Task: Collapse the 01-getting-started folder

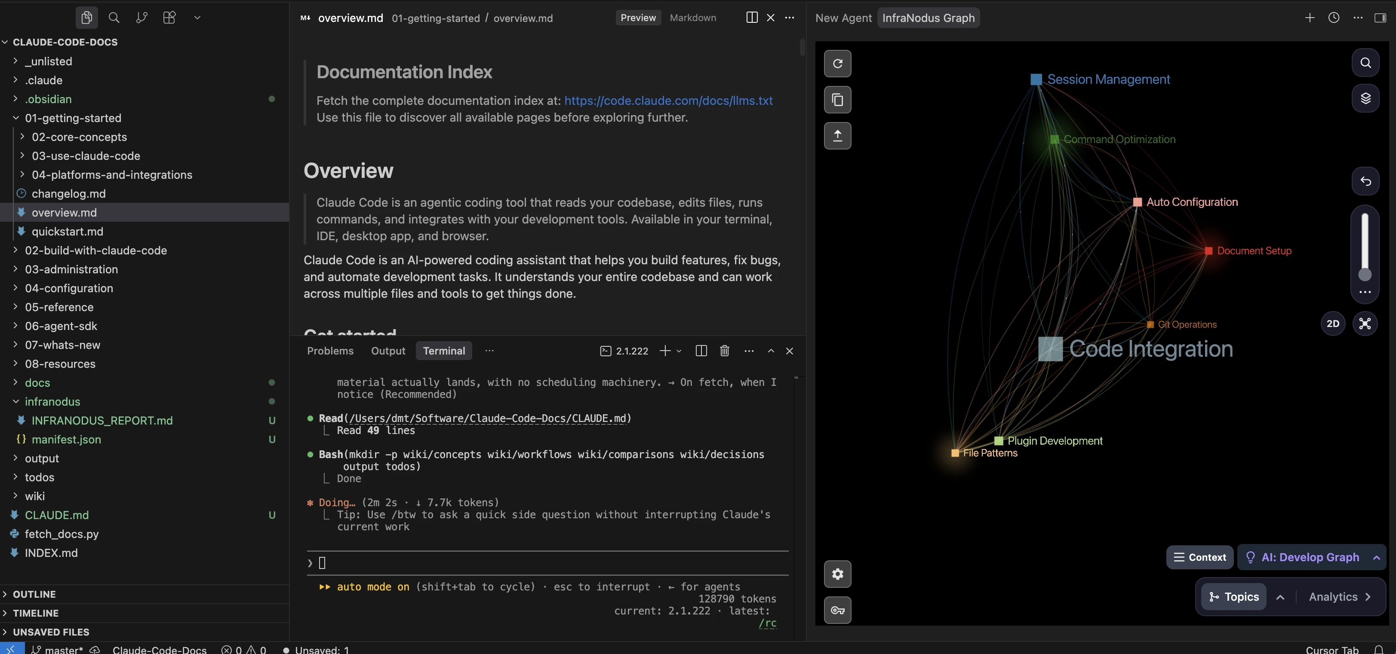Action: pos(73,118)
